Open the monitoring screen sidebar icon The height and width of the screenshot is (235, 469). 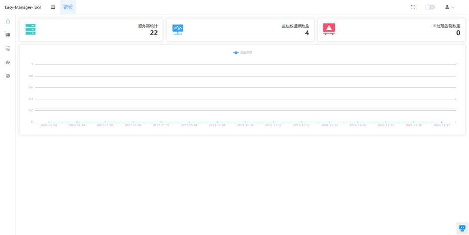8,49
